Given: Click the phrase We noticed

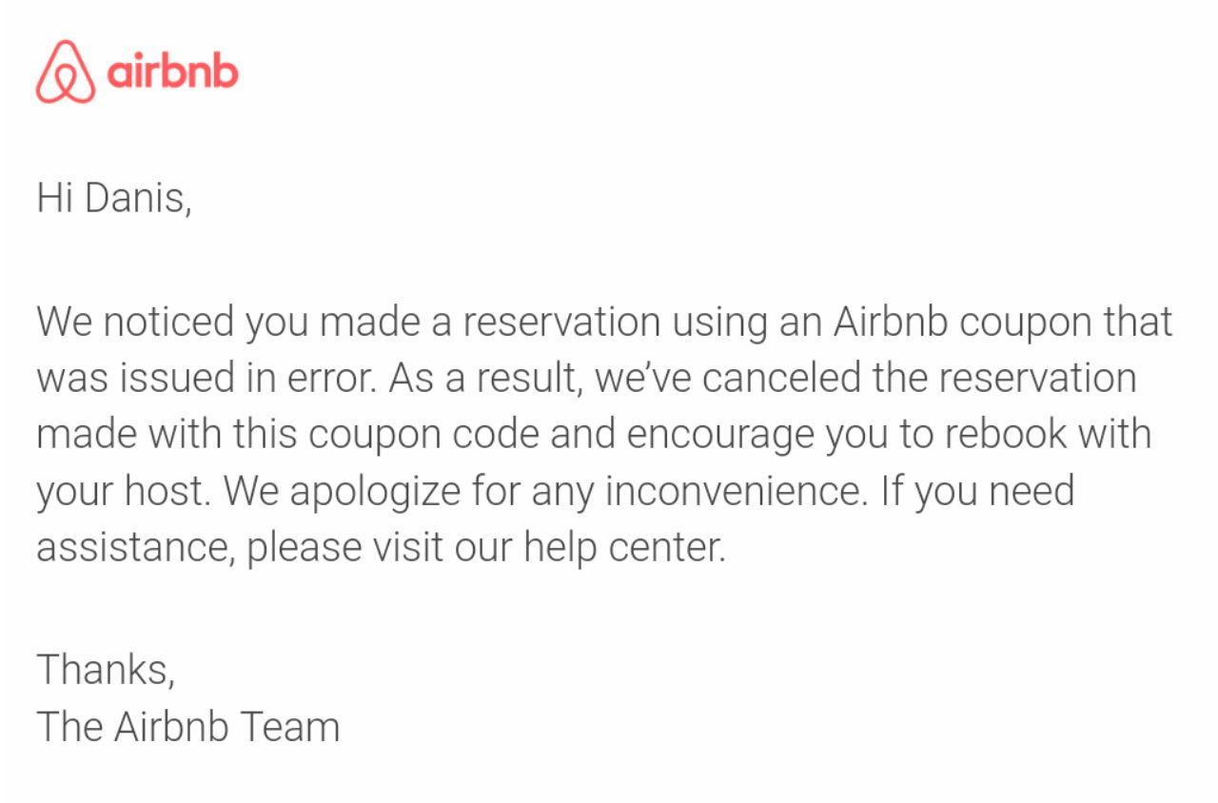Looking at the screenshot, I should click(136, 323).
